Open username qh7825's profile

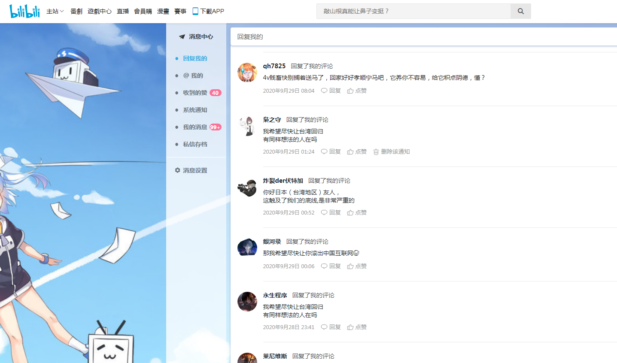click(x=274, y=66)
